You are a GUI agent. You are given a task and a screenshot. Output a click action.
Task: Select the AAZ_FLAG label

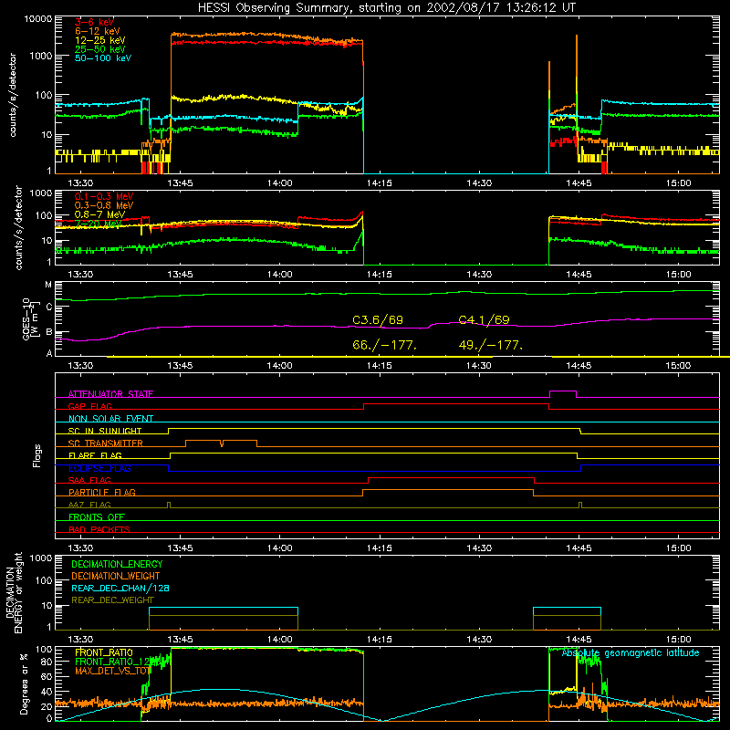click(89, 505)
